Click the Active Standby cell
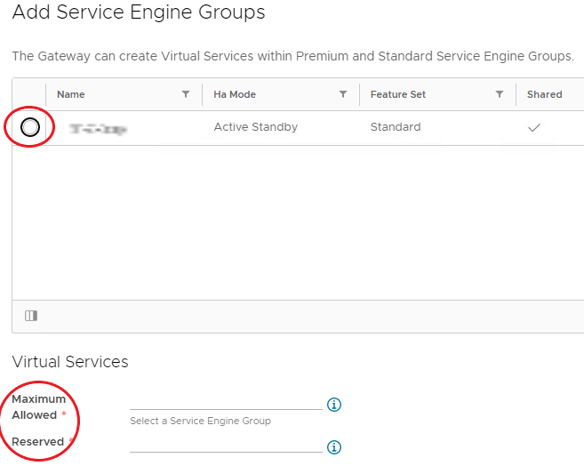The width and height of the screenshot is (584, 466). click(255, 127)
